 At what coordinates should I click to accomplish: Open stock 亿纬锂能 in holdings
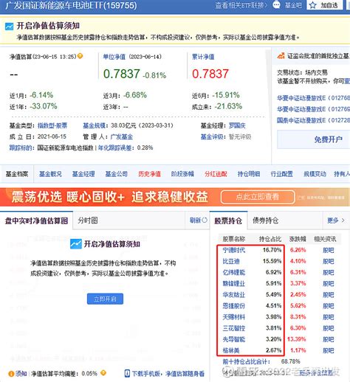point(234,272)
